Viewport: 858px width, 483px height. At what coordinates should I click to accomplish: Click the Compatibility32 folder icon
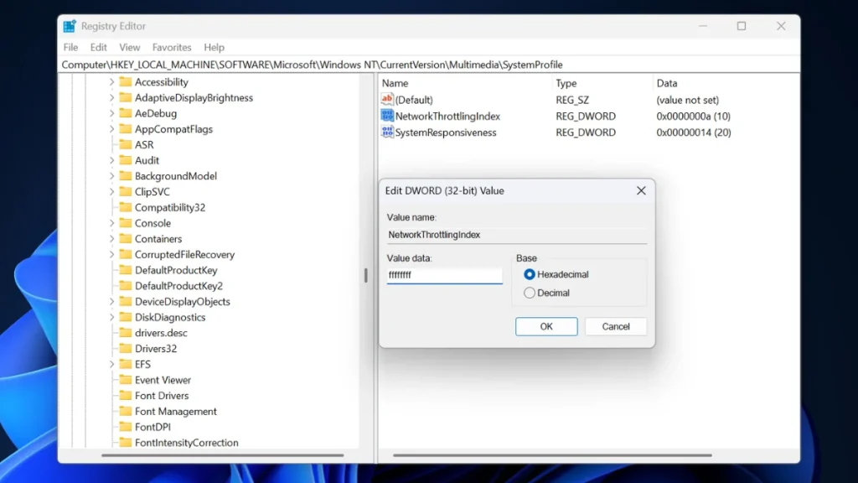pyautogui.click(x=126, y=208)
